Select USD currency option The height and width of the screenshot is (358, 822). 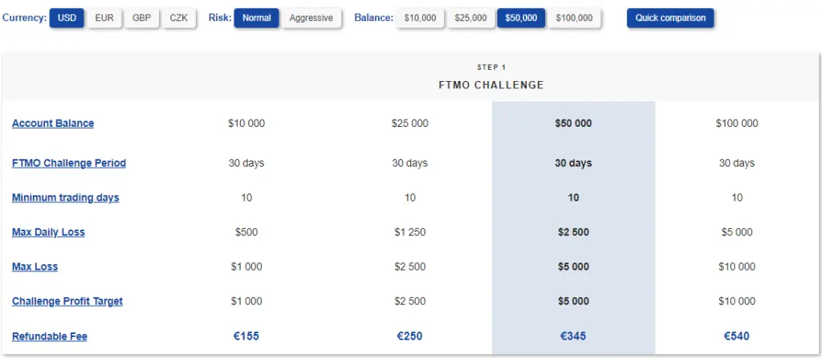coord(67,18)
